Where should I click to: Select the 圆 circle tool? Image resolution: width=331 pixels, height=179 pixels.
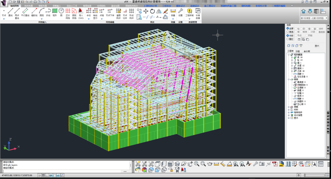(61, 13)
